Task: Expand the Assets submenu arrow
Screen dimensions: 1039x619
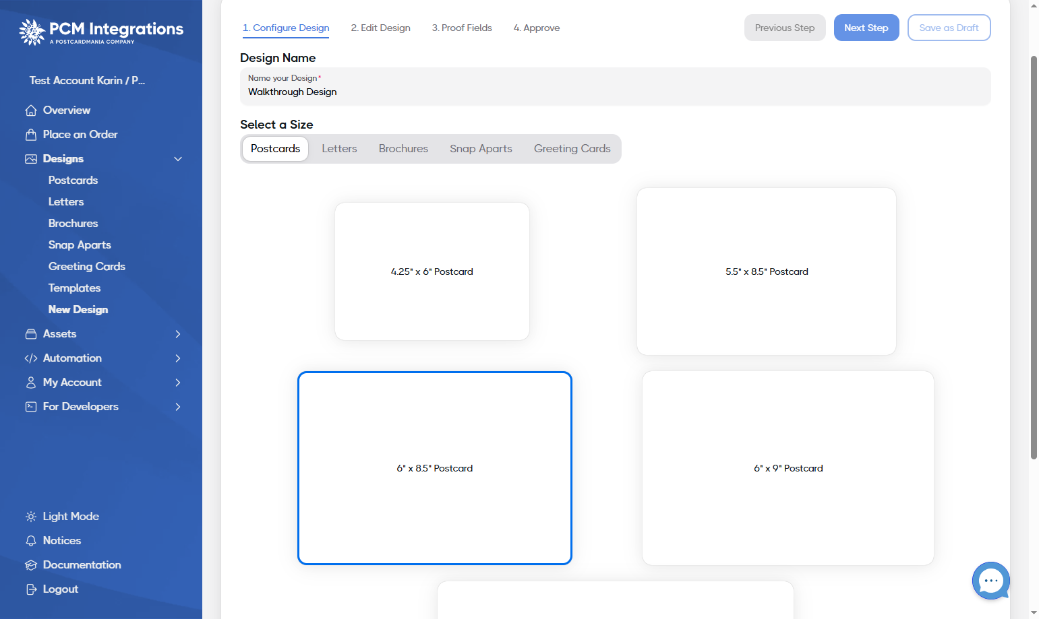Action: (x=178, y=334)
